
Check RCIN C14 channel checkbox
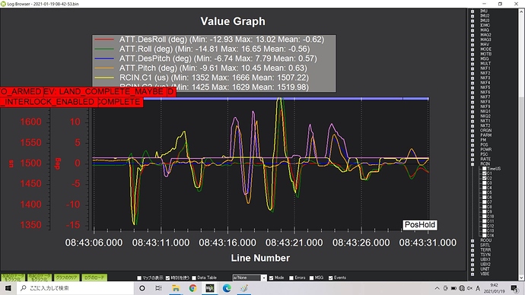coord(484,236)
